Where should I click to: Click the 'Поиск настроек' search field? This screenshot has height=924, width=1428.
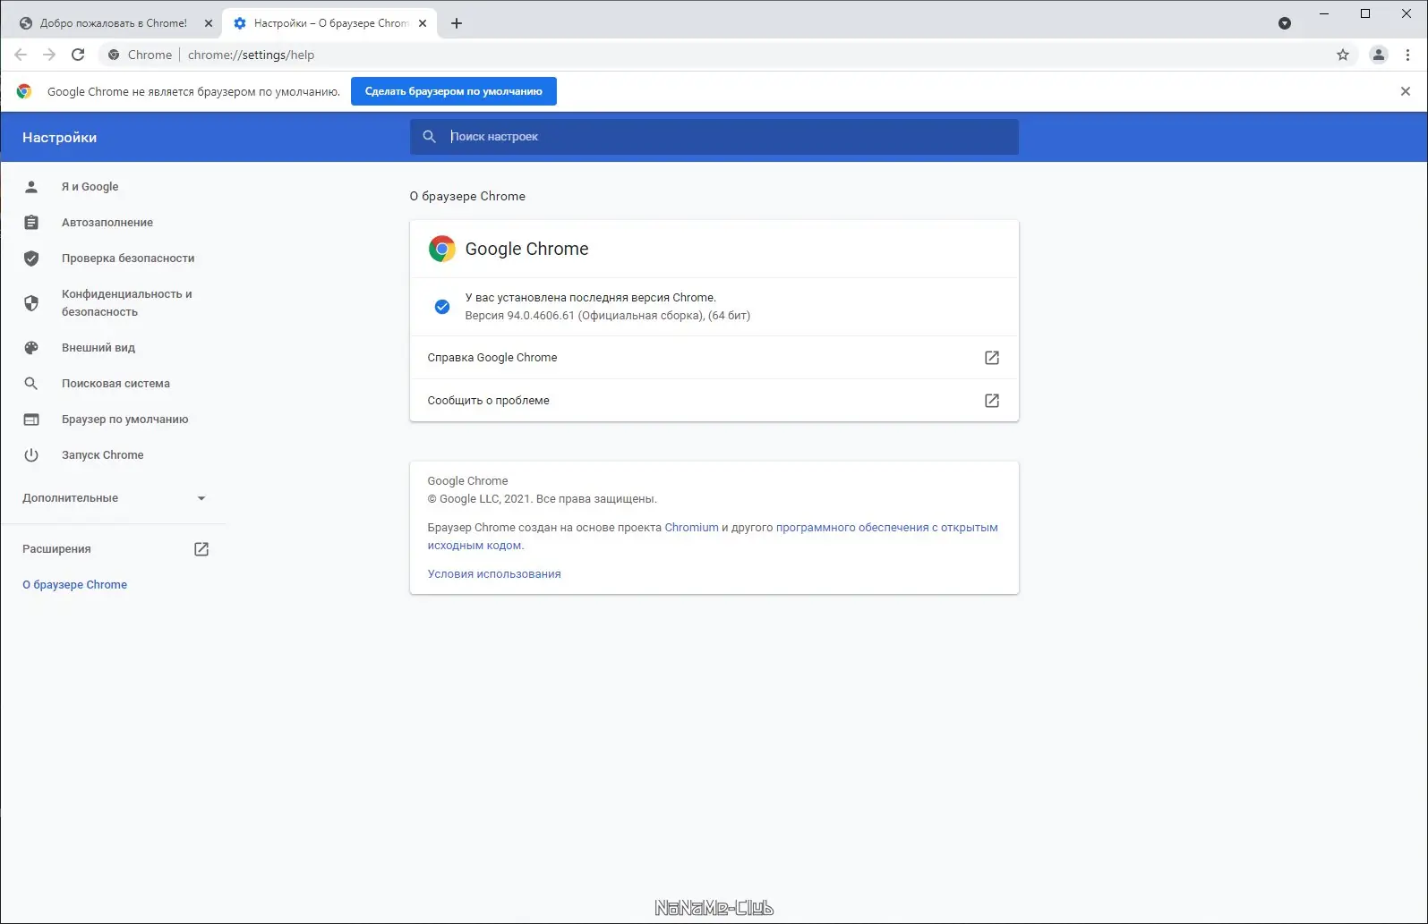coord(714,137)
